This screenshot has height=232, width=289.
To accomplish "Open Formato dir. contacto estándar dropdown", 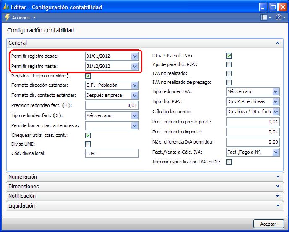I will pos(135,95).
